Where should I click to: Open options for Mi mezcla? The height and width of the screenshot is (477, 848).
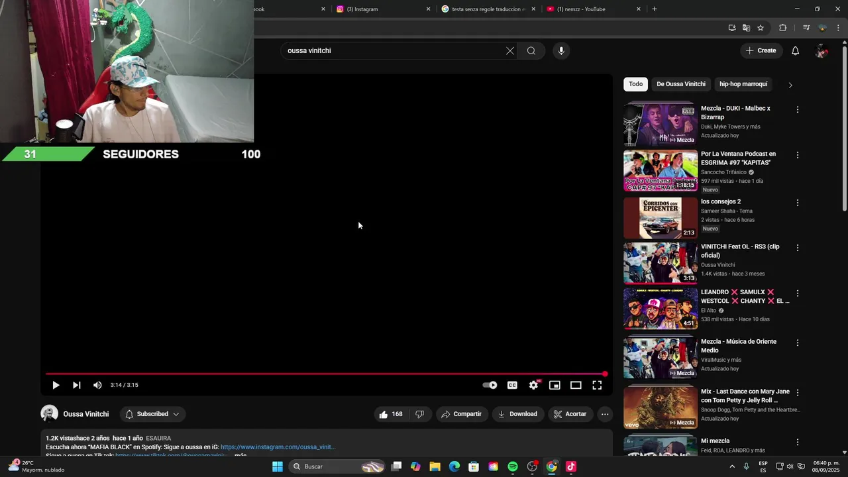coord(798,442)
